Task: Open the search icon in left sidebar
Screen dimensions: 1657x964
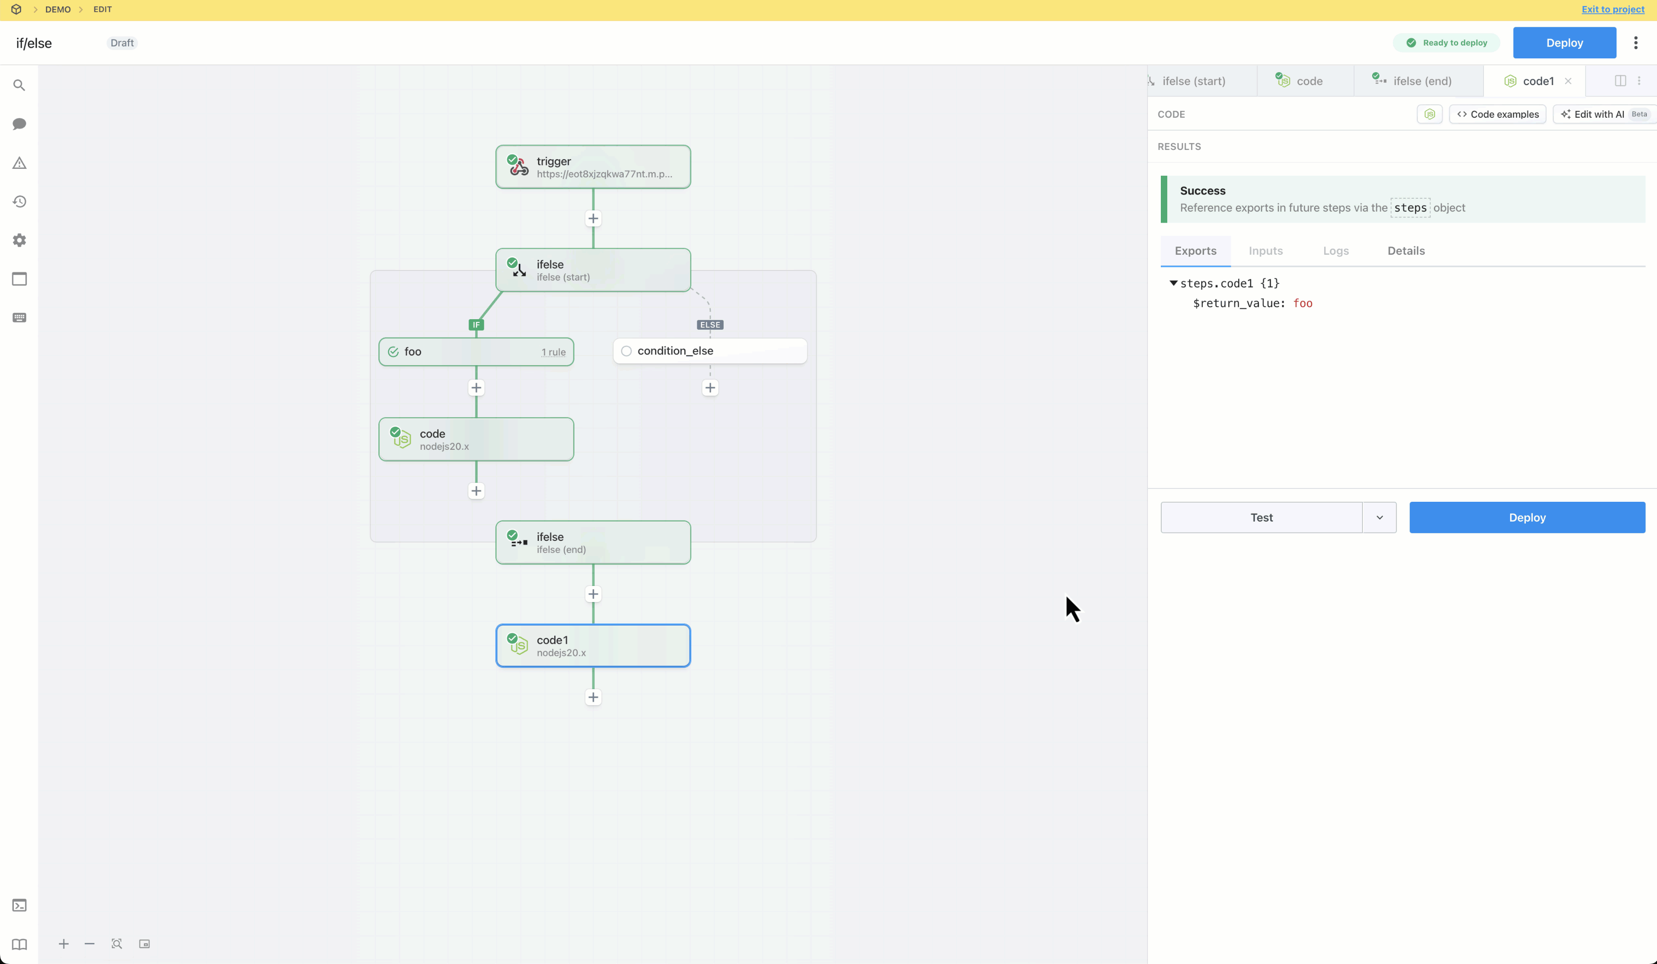Action: [19, 86]
